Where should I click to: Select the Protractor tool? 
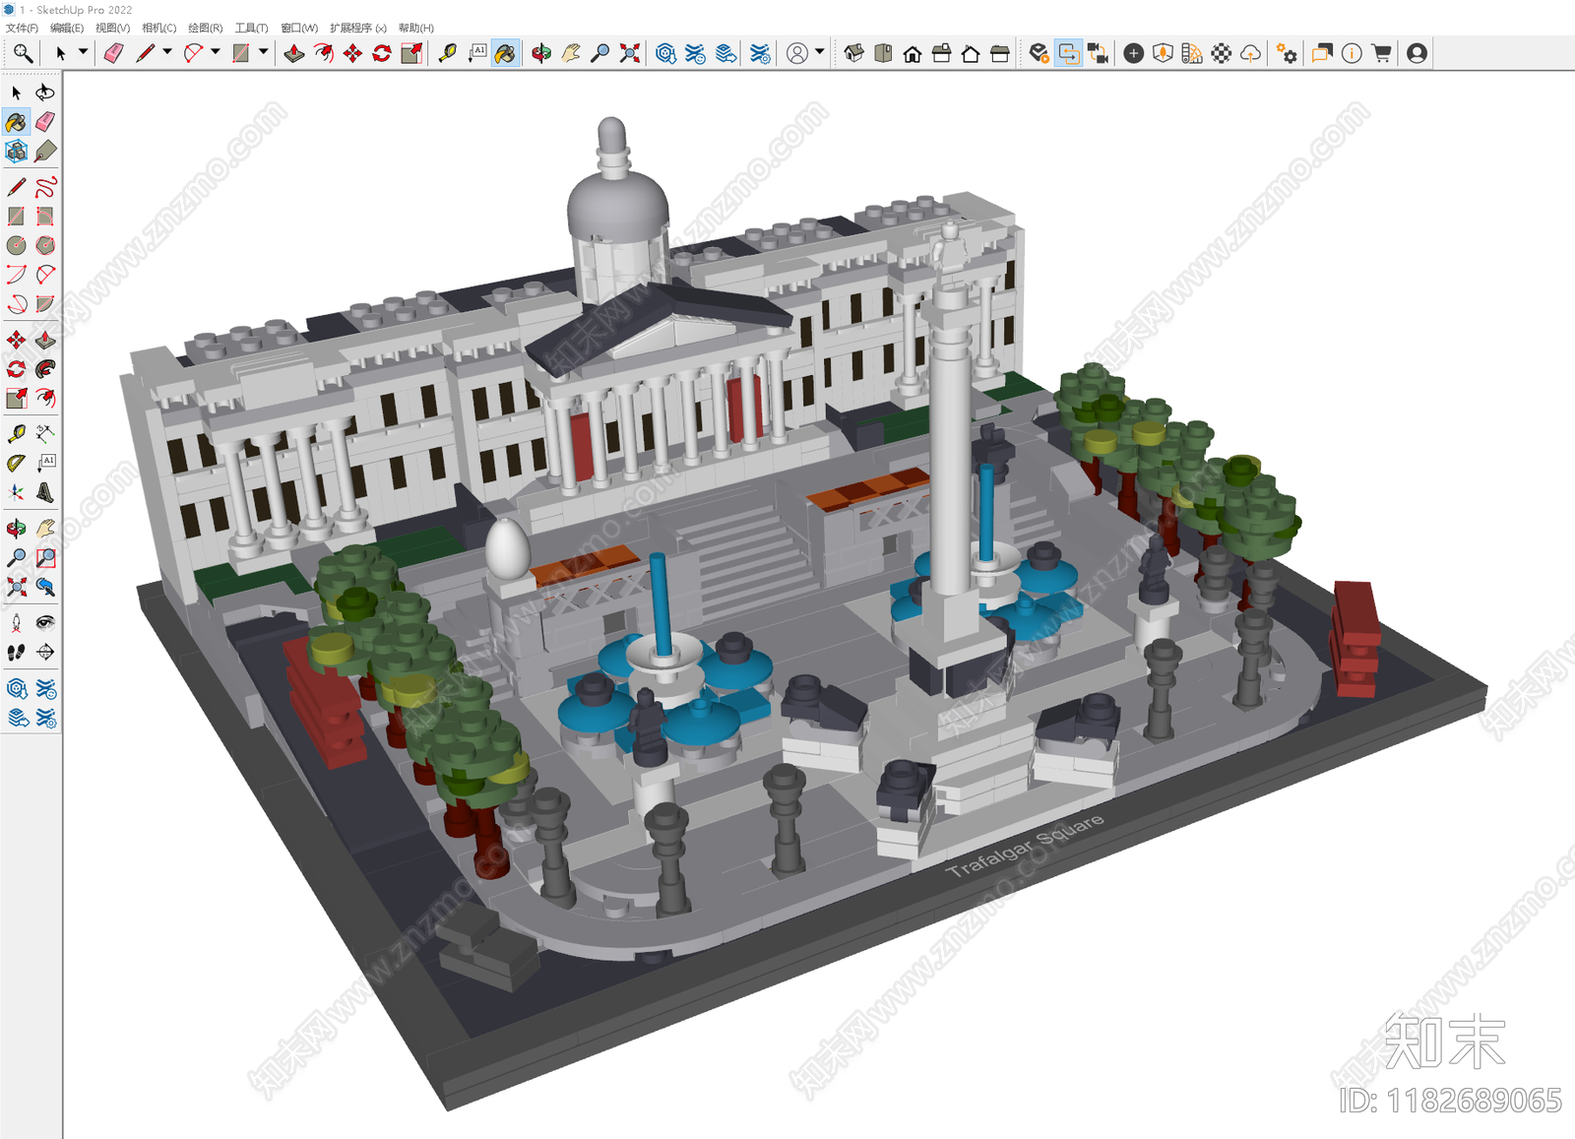[17, 464]
